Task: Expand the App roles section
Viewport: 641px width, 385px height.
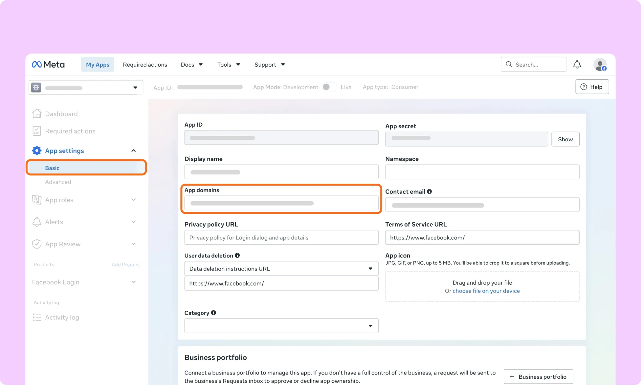Action: click(134, 200)
